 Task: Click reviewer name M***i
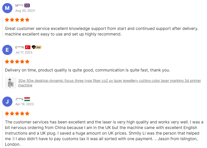click(x=19, y=6)
